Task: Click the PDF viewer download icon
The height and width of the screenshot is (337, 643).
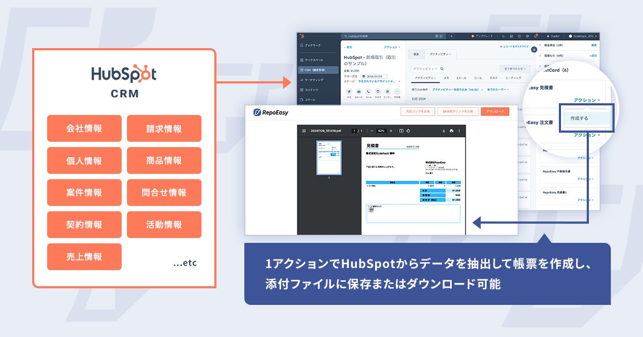Action: point(444,131)
